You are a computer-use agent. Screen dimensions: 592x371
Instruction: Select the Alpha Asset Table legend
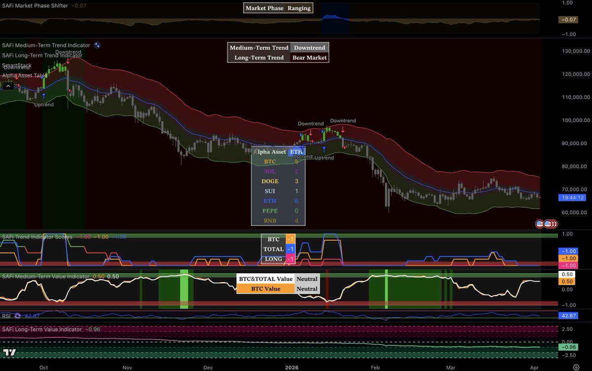[x=25, y=75]
